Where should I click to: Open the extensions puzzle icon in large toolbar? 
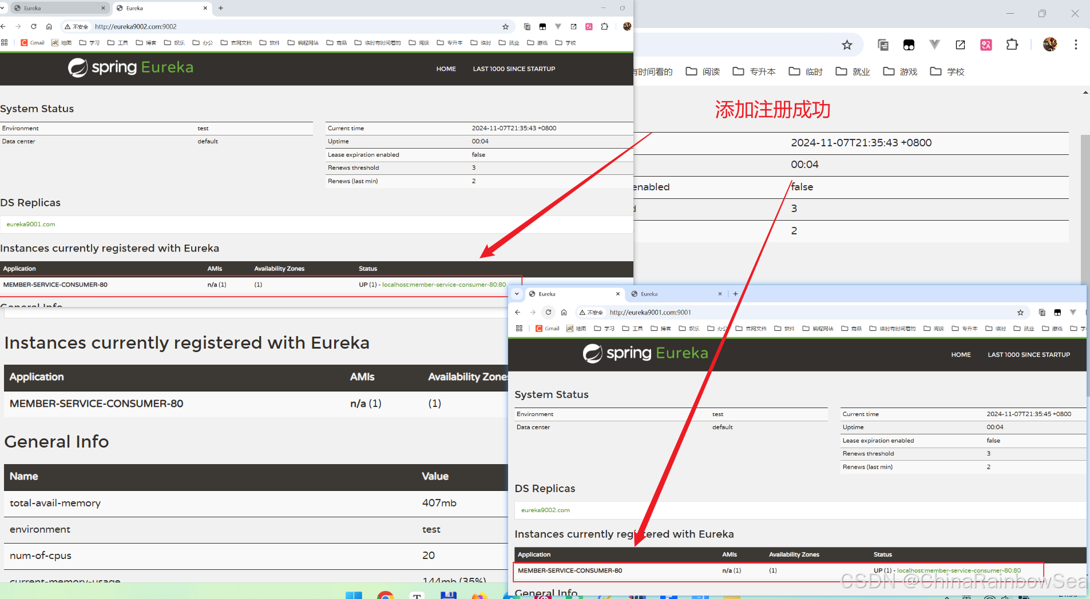[1012, 45]
